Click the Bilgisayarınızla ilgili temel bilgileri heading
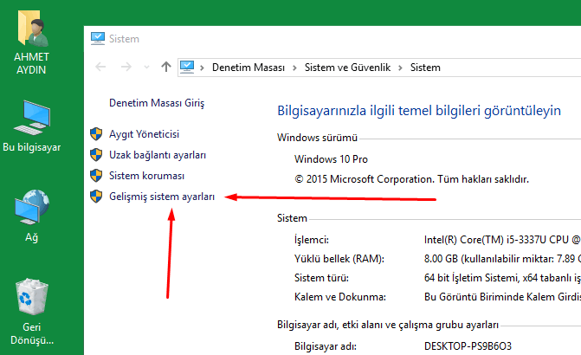The height and width of the screenshot is (355, 581). point(419,111)
